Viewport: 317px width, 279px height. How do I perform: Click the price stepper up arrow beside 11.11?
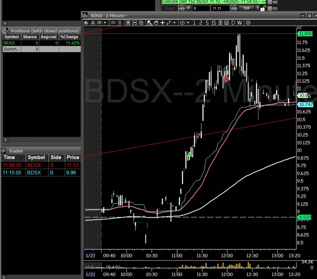click(234, 7)
